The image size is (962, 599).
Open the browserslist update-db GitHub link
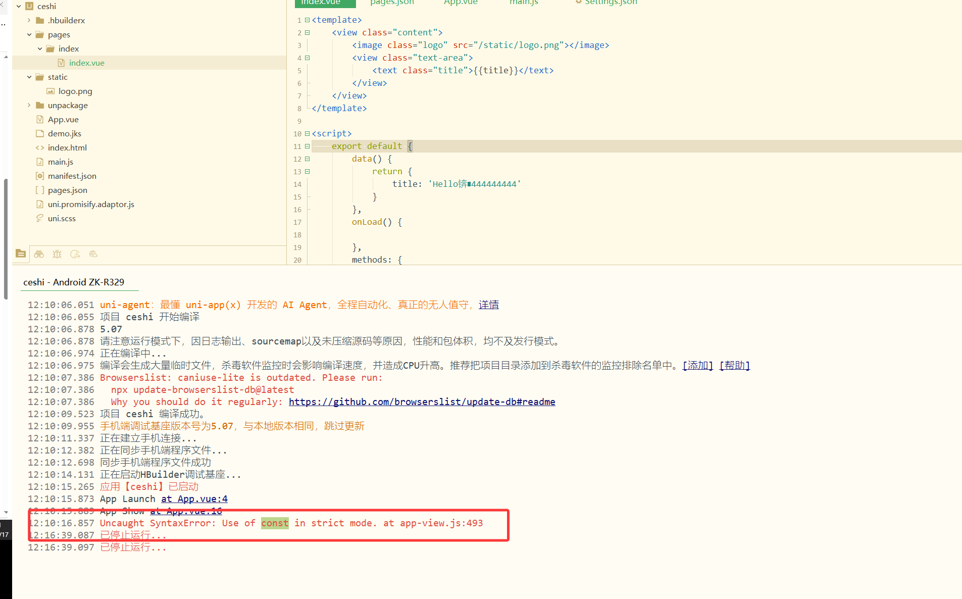[422, 402]
